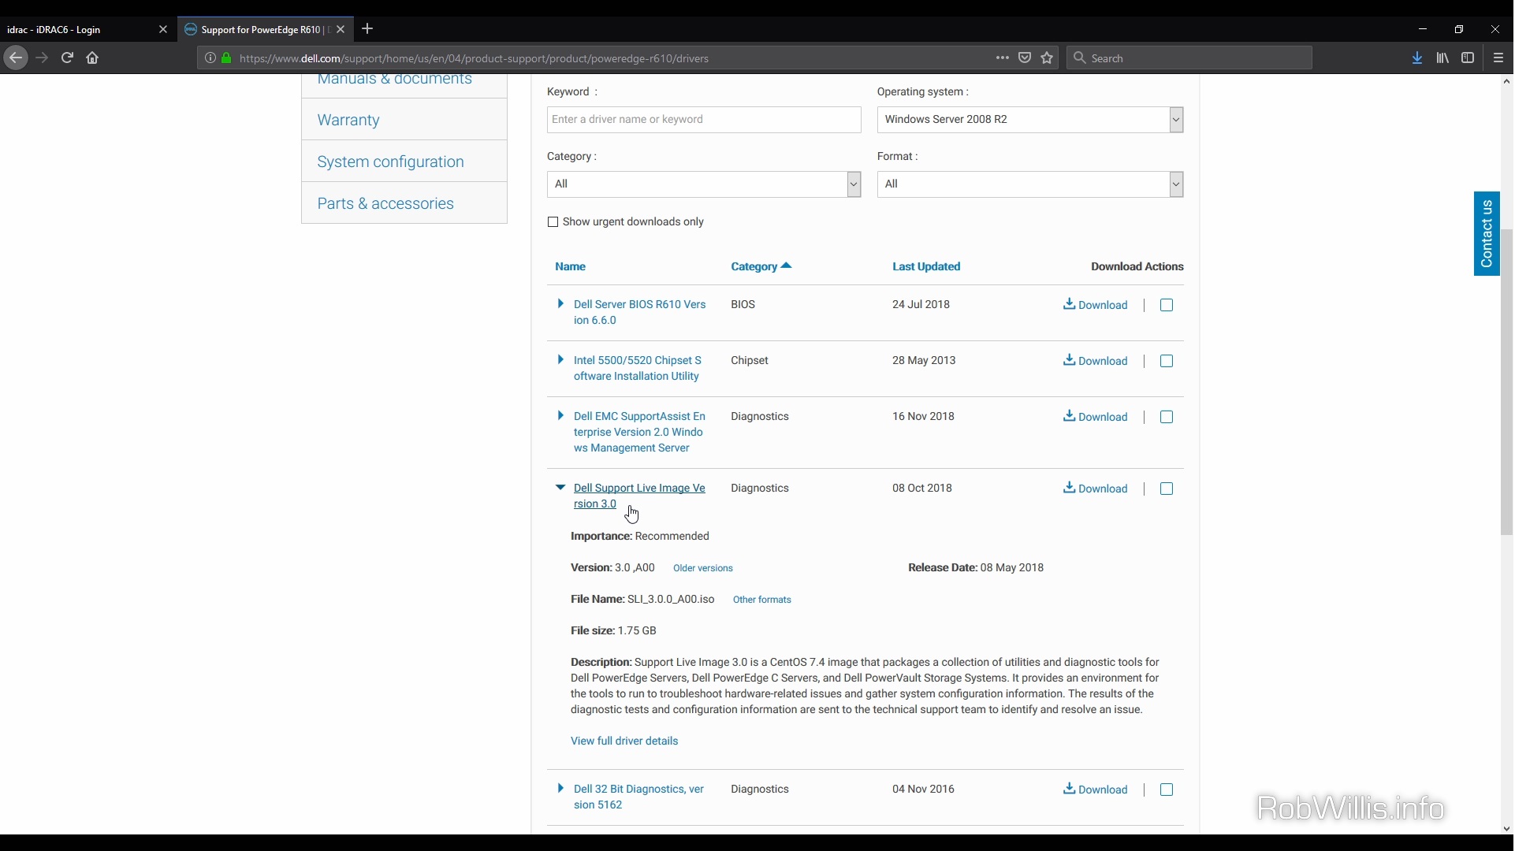Reload the current Dell support page

[68, 58]
